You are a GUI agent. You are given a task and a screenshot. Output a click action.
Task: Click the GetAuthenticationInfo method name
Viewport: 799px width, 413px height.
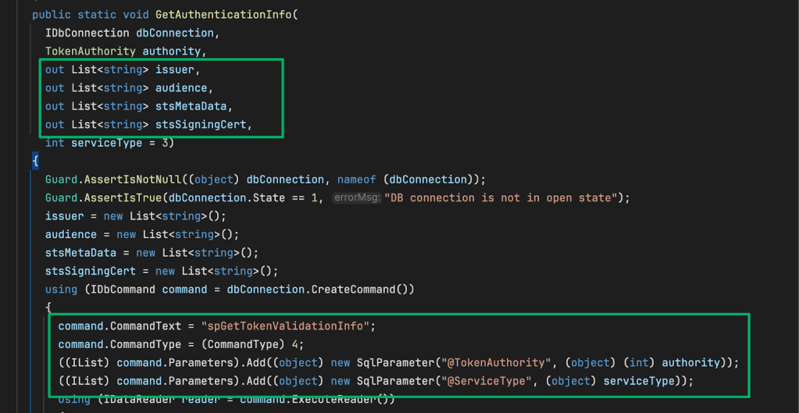point(226,15)
